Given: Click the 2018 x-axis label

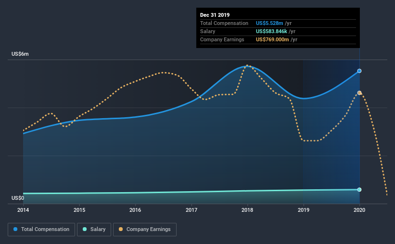Looking at the screenshot, I should 247,210.
